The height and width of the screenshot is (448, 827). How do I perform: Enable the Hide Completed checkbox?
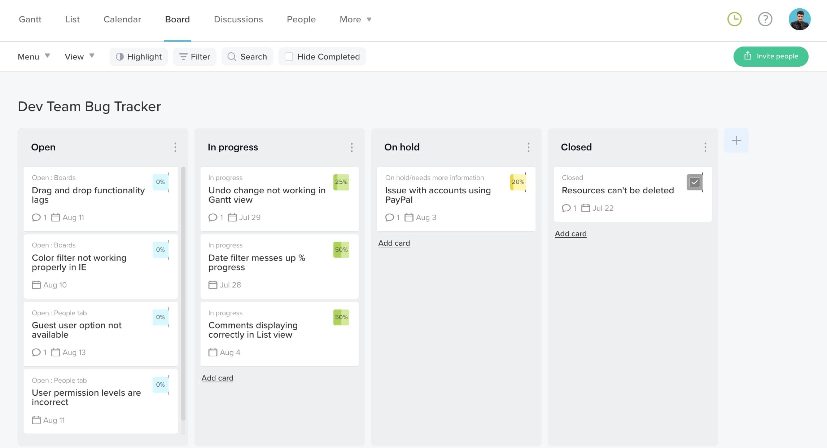[x=289, y=57]
